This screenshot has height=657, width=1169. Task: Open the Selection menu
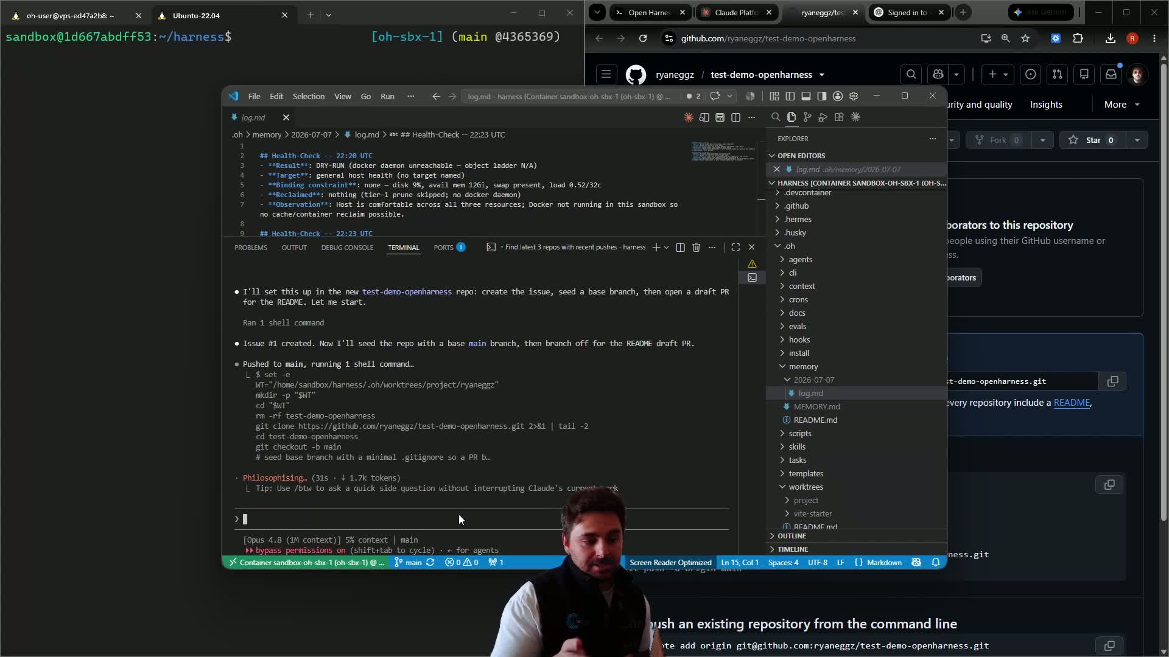tap(309, 96)
